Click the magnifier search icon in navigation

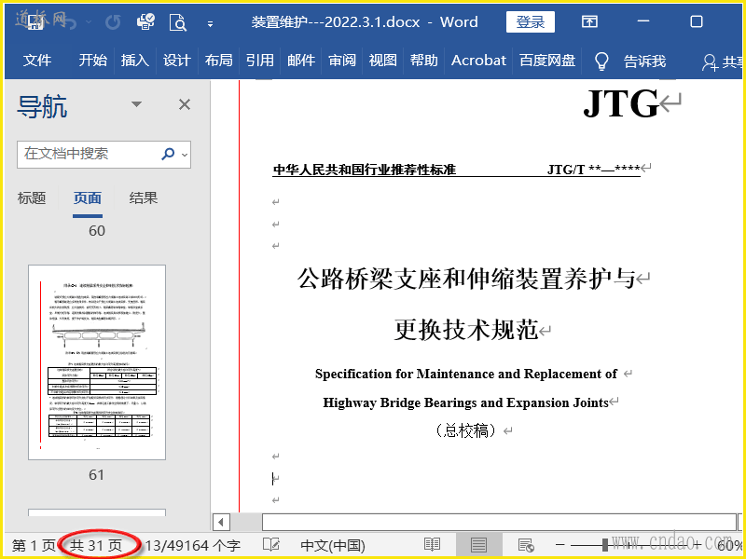[x=168, y=154]
